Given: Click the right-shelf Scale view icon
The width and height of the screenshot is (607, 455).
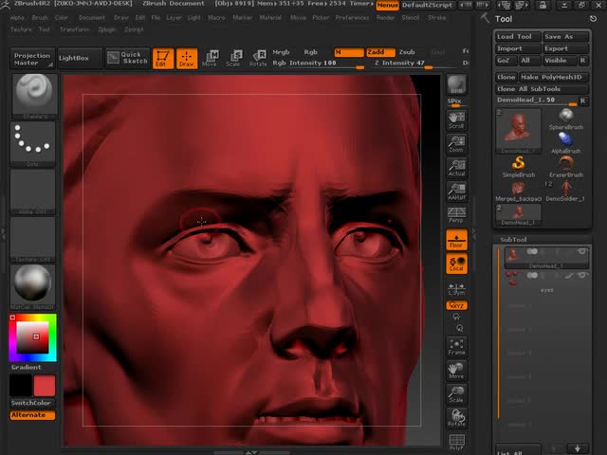Looking at the screenshot, I should (x=457, y=394).
